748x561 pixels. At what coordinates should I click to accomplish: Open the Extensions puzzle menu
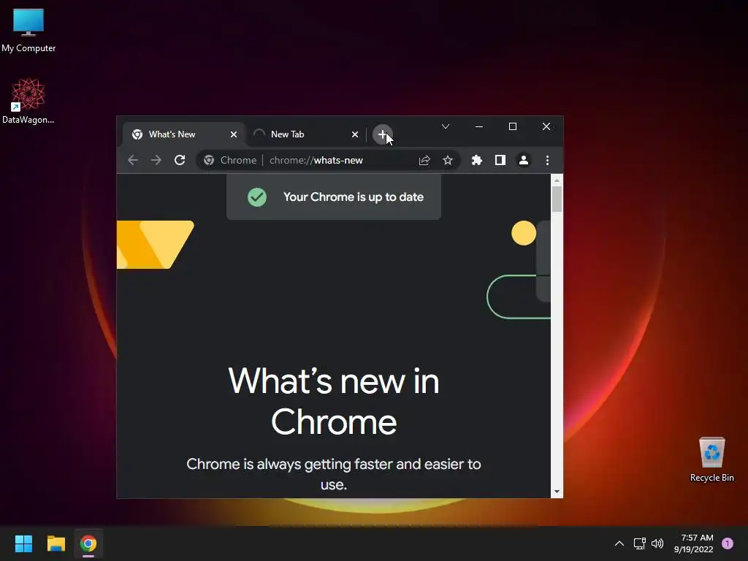[476, 160]
